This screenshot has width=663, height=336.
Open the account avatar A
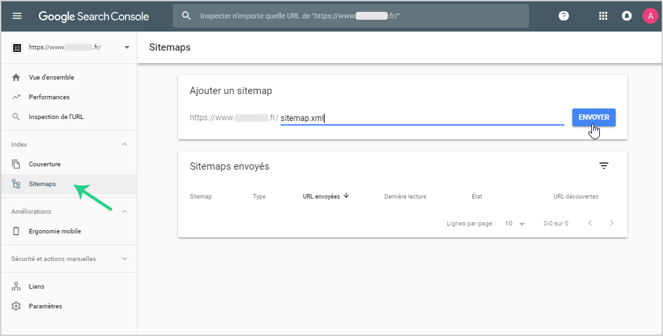click(x=651, y=16)
